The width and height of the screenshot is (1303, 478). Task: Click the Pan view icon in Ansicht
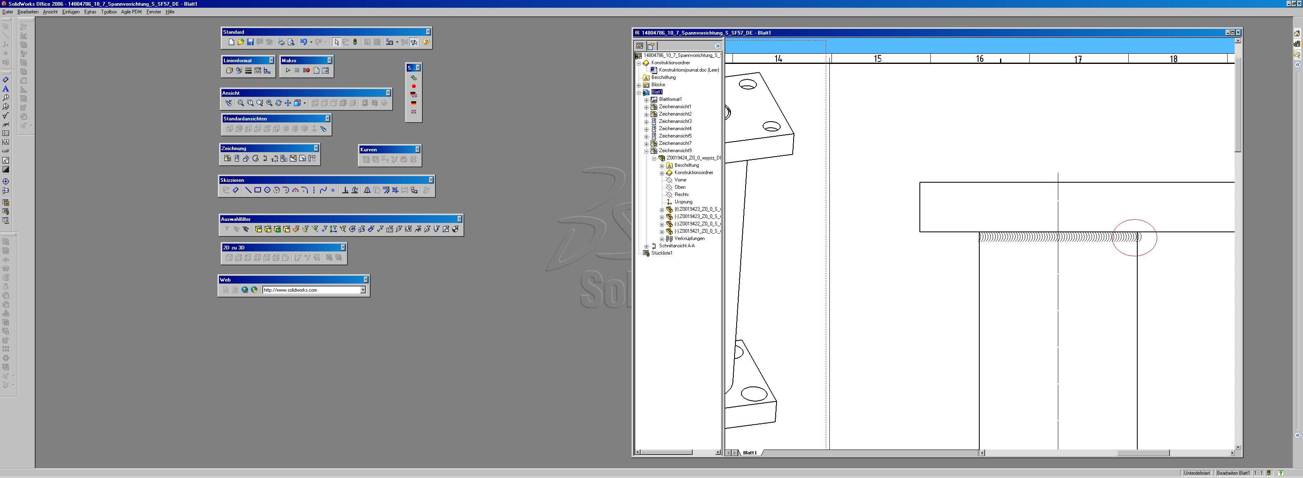(x=288, y=103)
